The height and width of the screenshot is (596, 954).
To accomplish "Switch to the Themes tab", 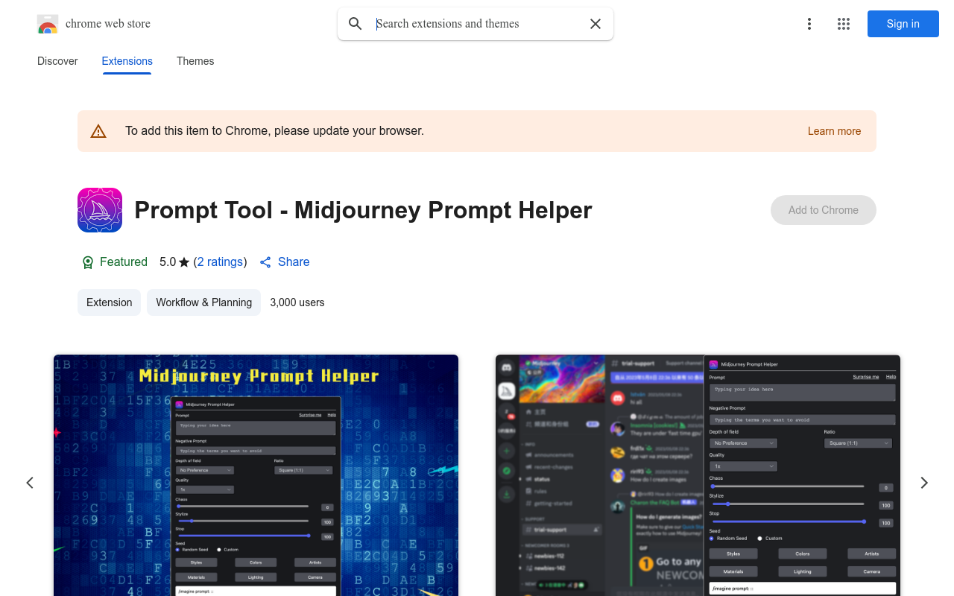I will coord(195,61).
